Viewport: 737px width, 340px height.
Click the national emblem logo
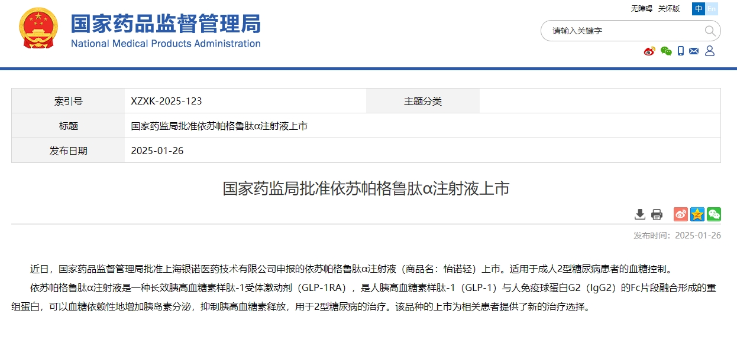38,28
